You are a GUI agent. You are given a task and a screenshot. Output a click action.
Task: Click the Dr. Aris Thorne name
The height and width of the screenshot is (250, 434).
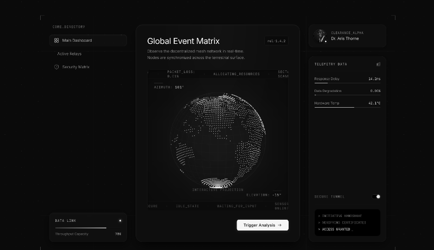[x=345, y=38]
